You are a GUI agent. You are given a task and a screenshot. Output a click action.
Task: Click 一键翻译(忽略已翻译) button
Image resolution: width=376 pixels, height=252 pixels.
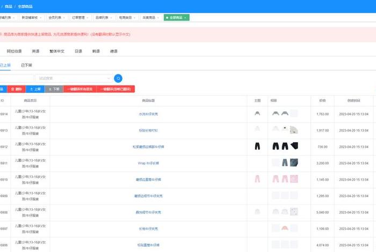point(115,89)
